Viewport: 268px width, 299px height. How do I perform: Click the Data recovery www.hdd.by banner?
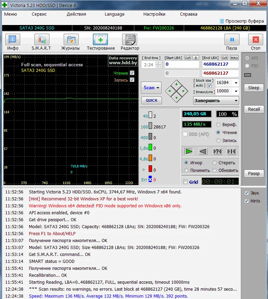(x=123, y=61)
